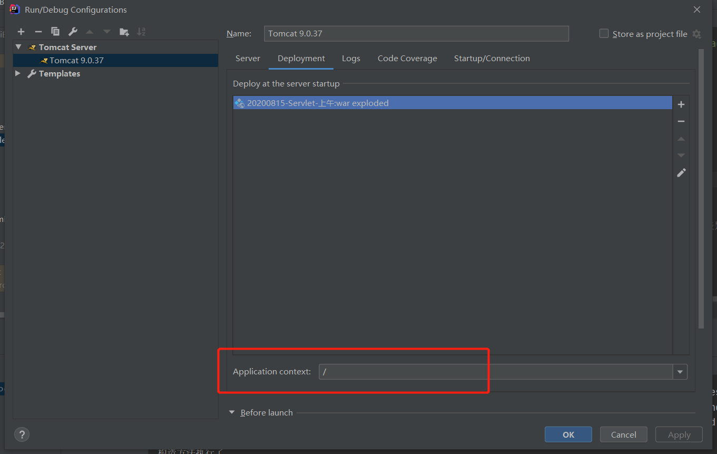Click the Apply button
Viewport: 717px width, 454px height.
(679, 434)
